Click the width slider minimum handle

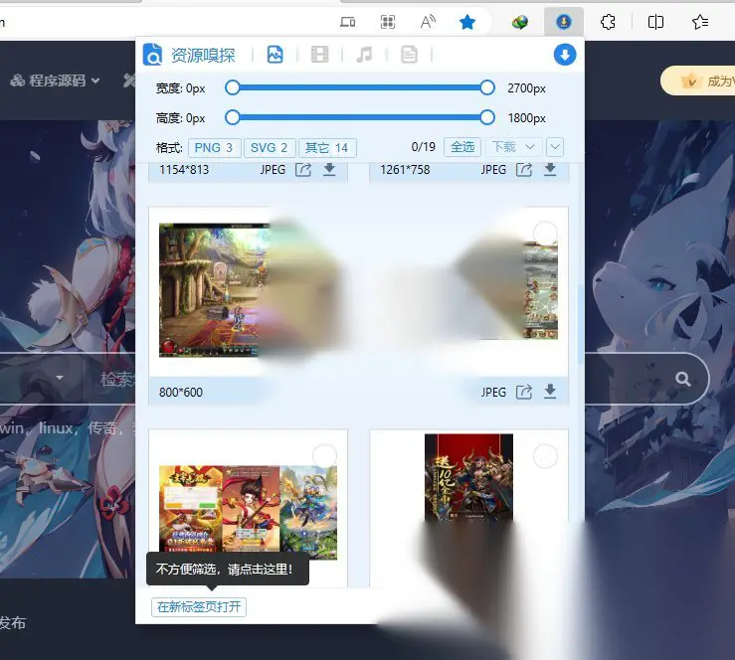[232, 87]
